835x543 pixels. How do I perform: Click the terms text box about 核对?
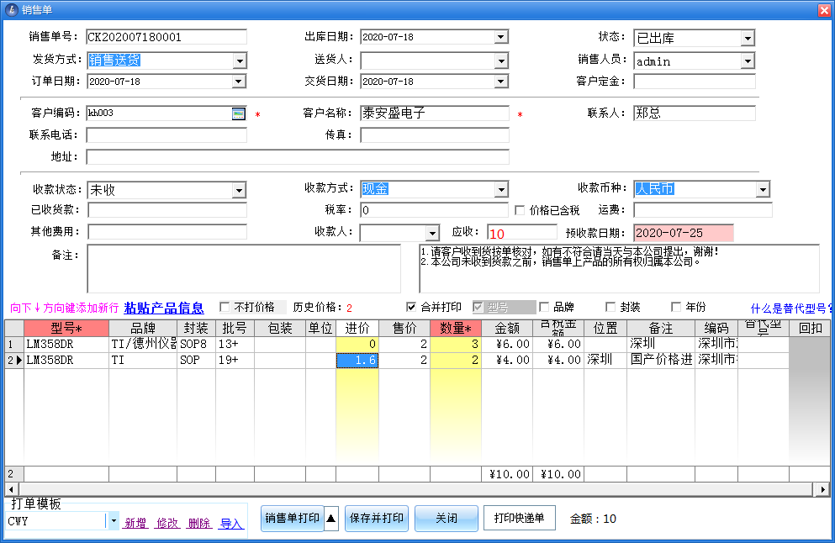tap(619, 268)
